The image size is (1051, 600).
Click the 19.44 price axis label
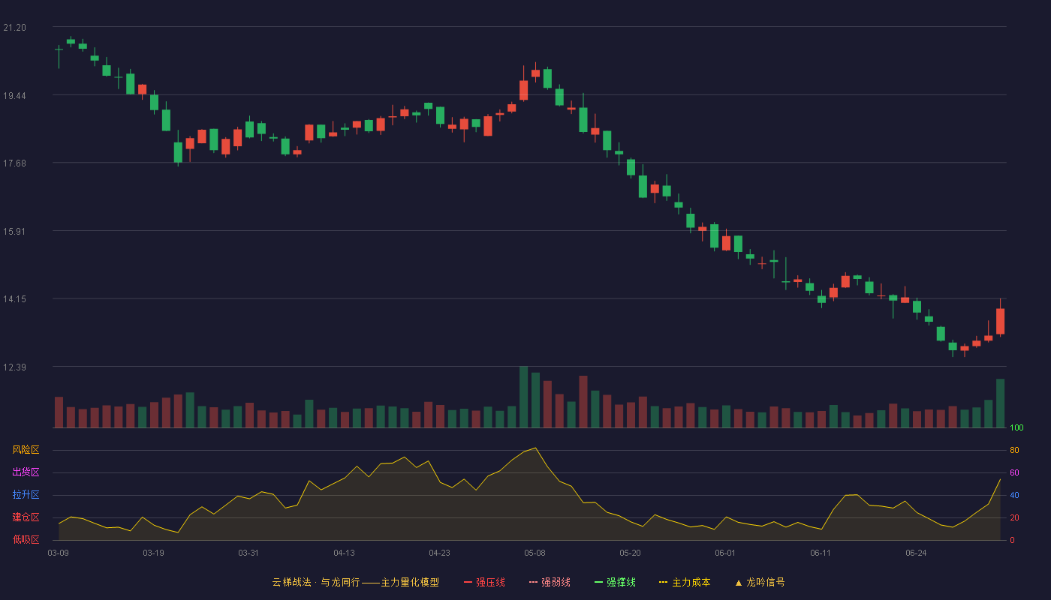coord(14,96)
